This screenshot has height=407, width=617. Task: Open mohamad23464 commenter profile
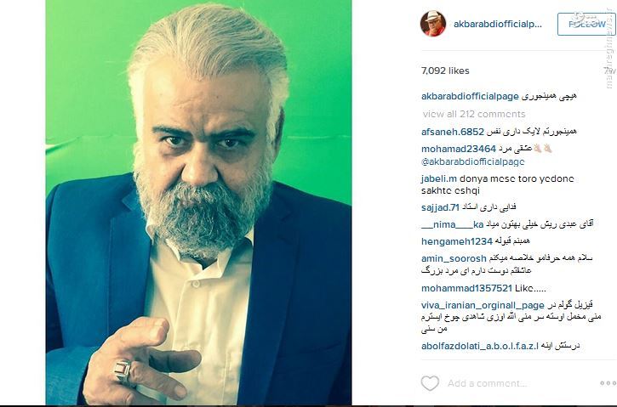coord(459,149)
